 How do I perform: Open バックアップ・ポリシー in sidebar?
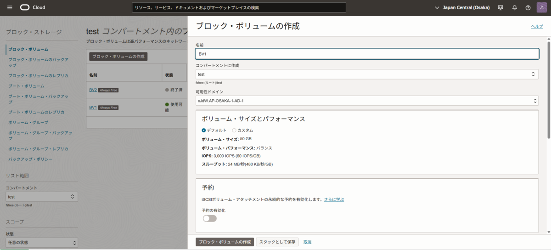30,159
